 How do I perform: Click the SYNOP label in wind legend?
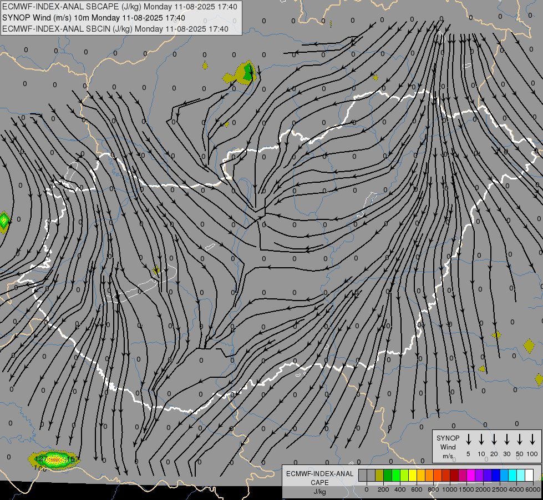(448, 438)
